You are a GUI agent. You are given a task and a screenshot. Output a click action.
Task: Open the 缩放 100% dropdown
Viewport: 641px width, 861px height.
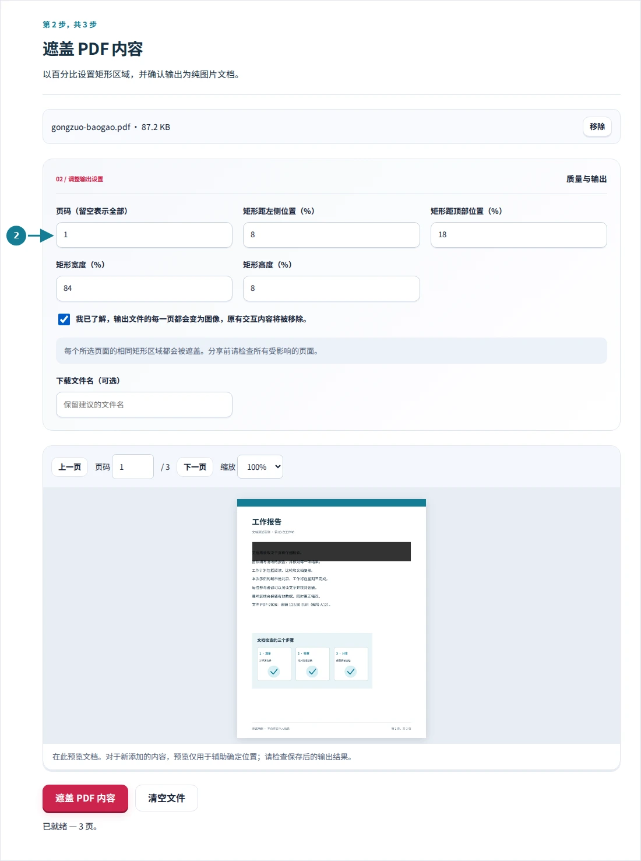point(260,467)
